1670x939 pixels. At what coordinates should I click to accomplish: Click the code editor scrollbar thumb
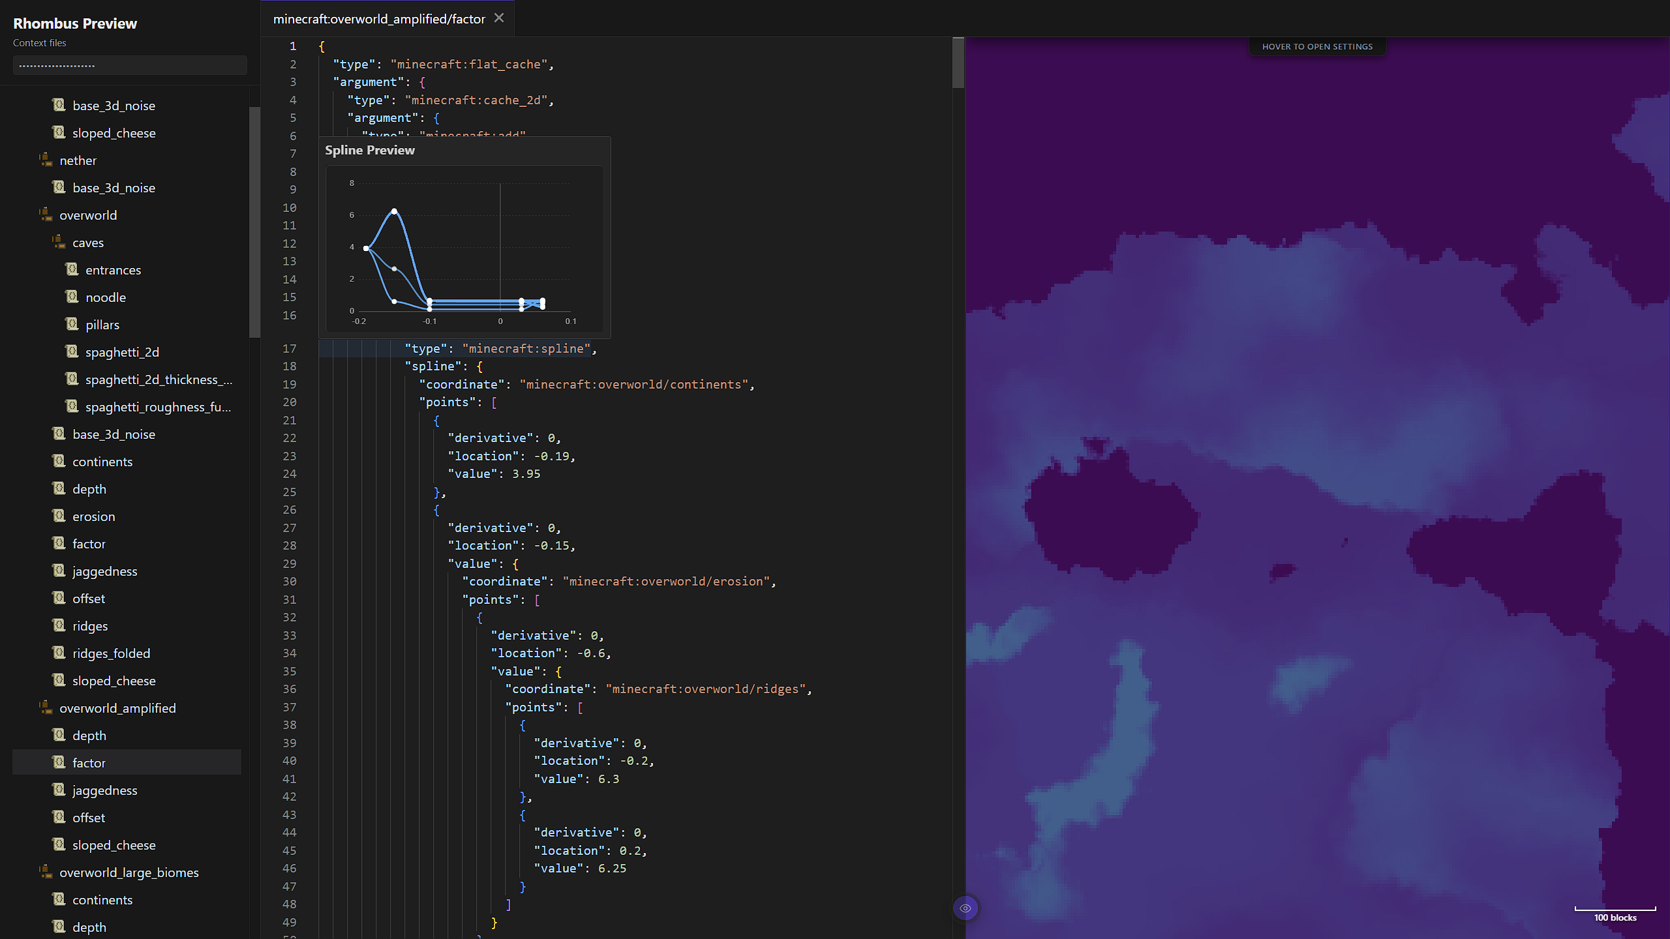[x=958, y=63]
